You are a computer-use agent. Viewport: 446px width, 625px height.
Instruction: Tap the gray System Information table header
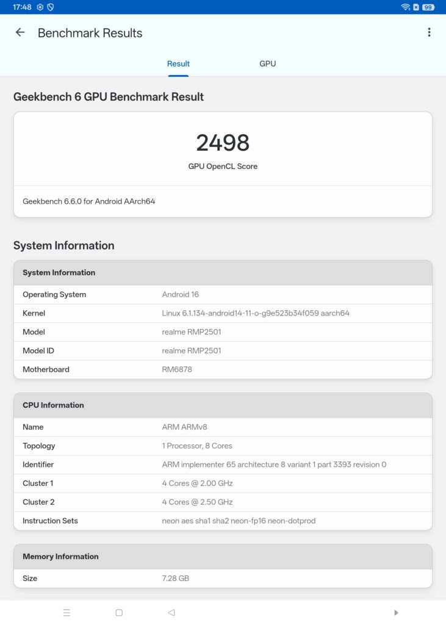point(223,273)
